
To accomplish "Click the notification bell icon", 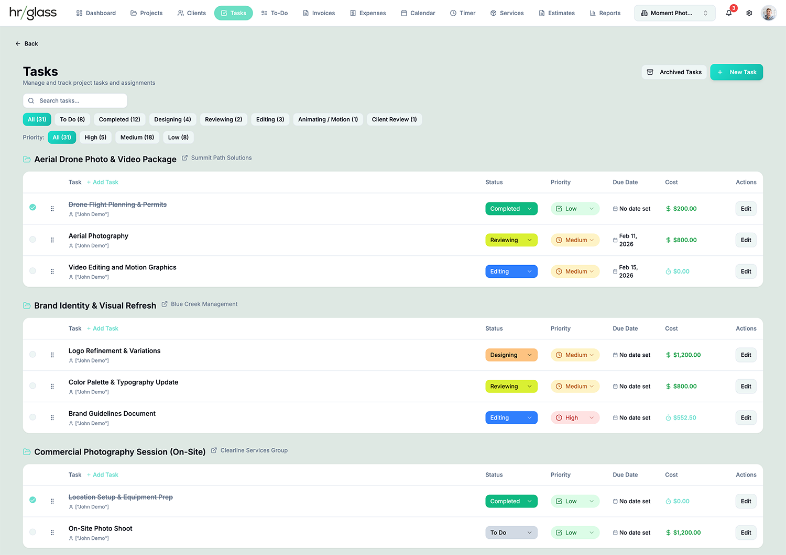I will coord(729,13).
